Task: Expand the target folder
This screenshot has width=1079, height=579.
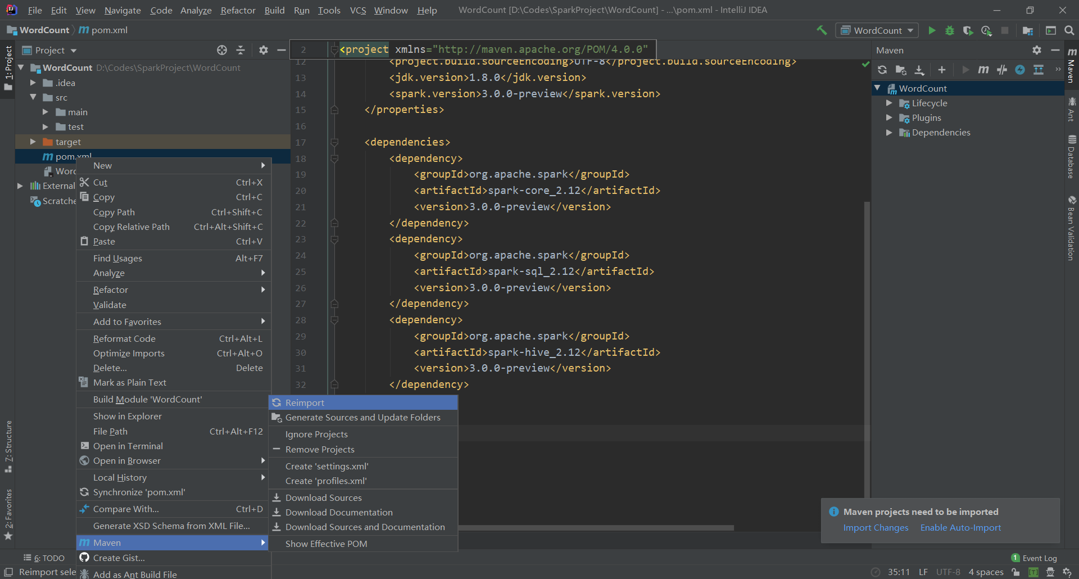Action: 33,142
